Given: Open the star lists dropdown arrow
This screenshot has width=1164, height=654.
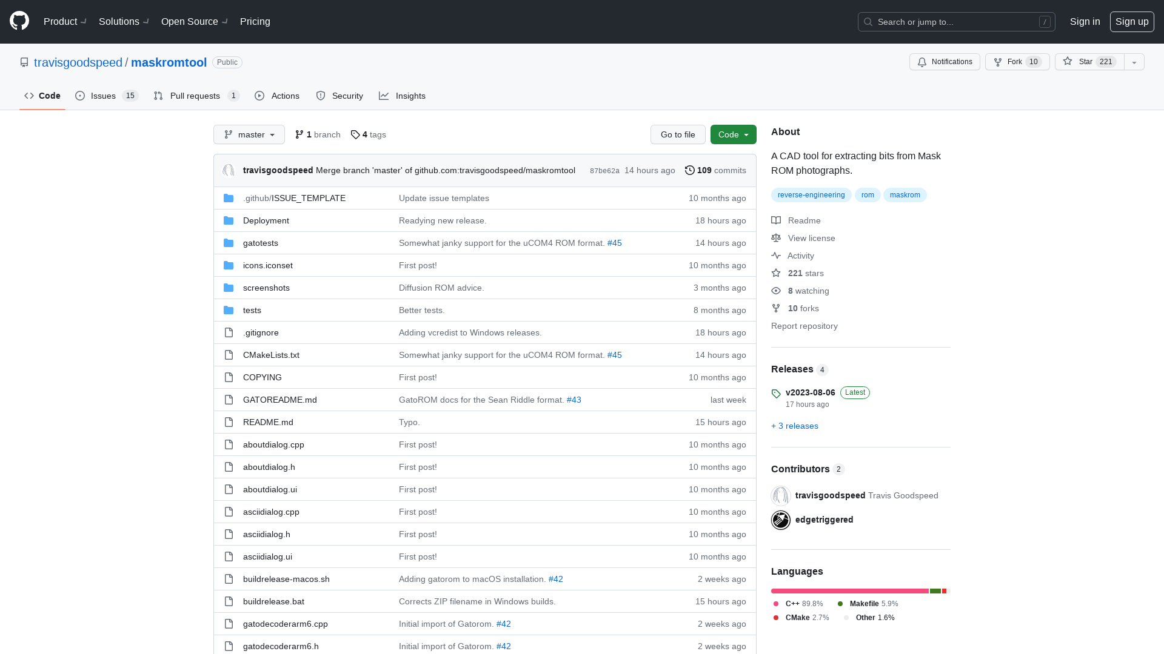Looking at the screenshot, I should pos(1134,62).
